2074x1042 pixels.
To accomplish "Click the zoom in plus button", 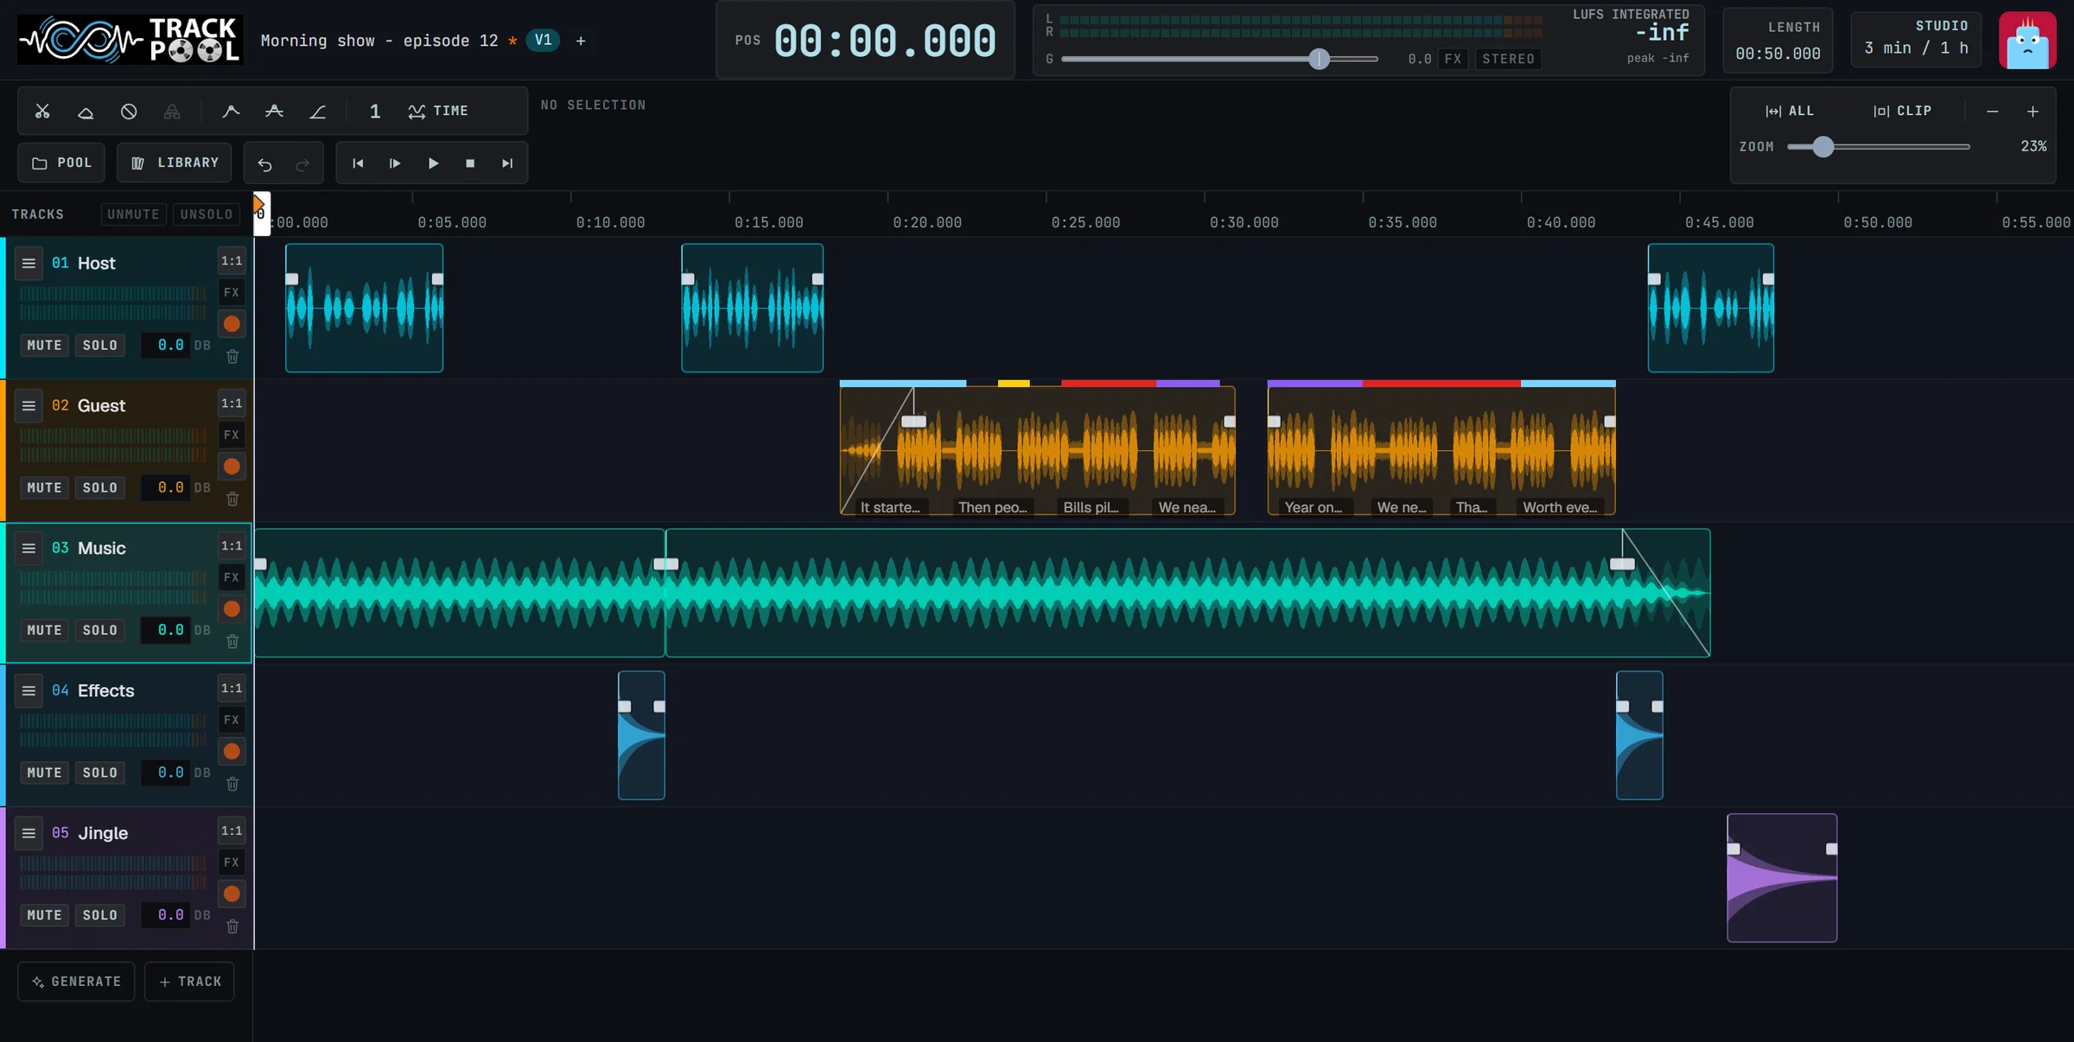I will click(2033, 111).
